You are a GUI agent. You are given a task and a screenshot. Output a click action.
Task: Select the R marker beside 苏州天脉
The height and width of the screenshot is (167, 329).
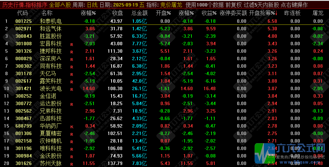[x=72, y=164]
